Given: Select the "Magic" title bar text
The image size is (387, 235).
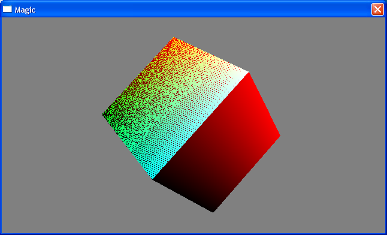Looking at the screenshot, I should pyautogui.click(x=25, y=10).
